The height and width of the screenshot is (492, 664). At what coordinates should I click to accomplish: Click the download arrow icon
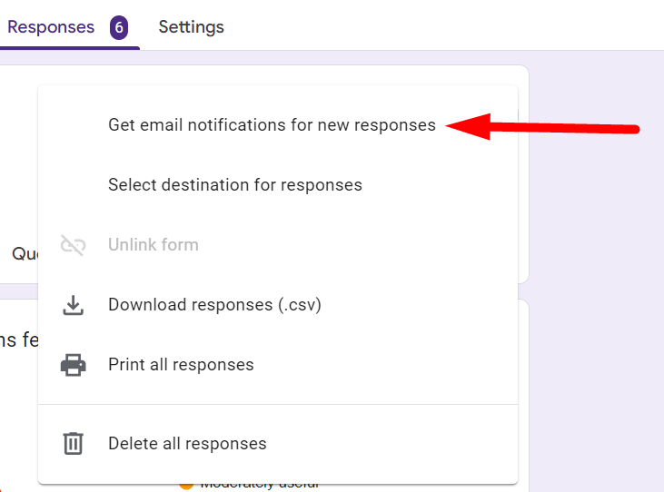point(74,305)
